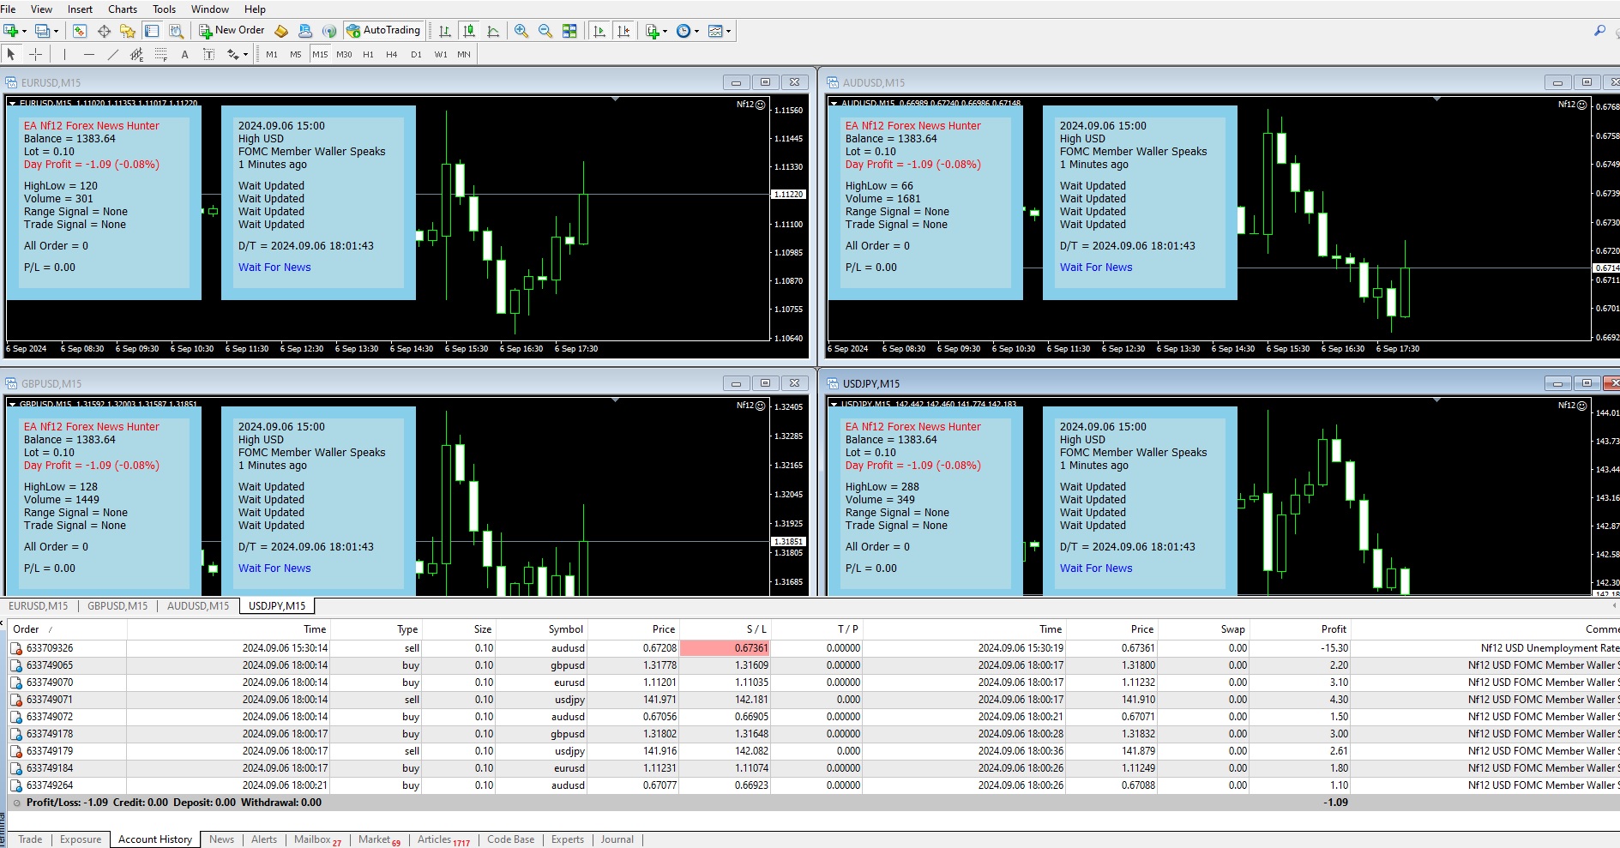This screenshot has width=1620, height=848.
Task: Select the horizontal line tool
Action: (x=88, y=54)
